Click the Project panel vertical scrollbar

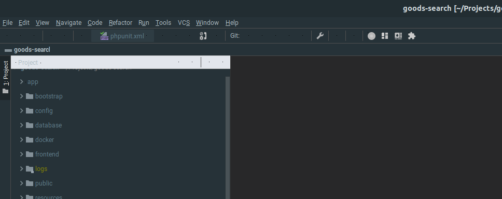click(228, 137)
